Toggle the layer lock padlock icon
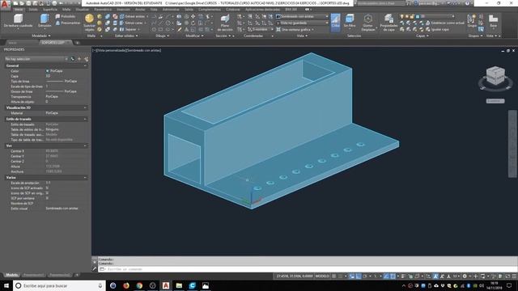The image size is (518, 291). tap(413, 16)
